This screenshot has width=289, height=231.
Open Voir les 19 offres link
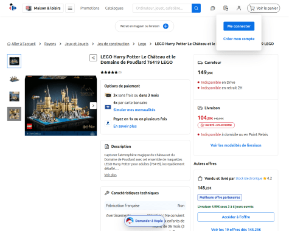pos(235,229)
